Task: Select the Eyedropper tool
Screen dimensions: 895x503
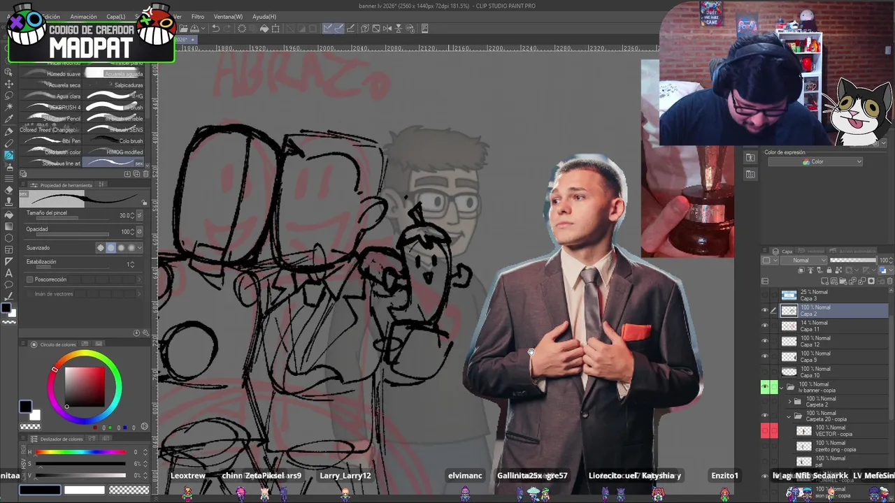Action: pos(9,119)
